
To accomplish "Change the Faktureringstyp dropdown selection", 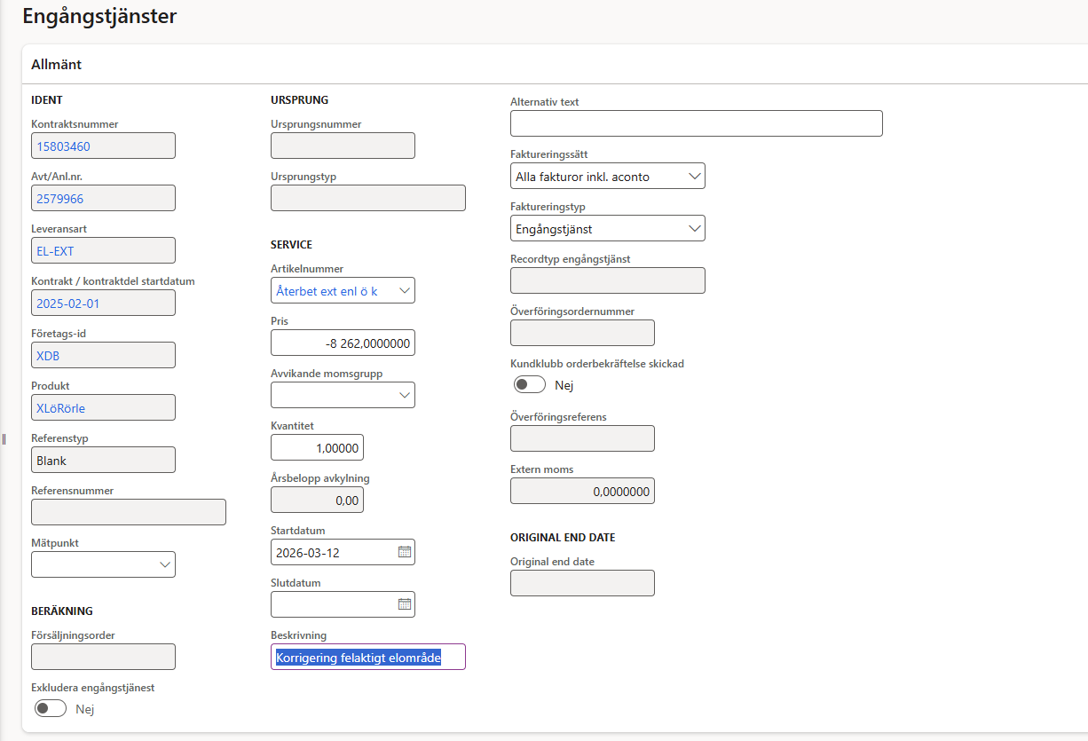I will pyautogui.click(x=695, y=229).
